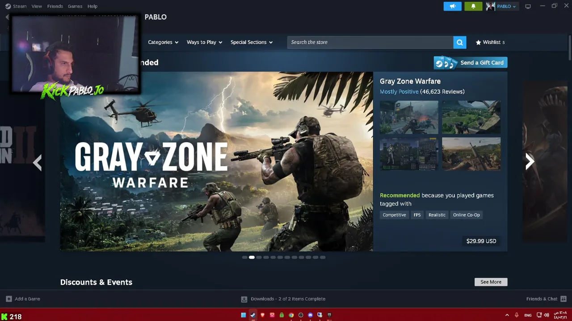Open OBS Studio from taskbar
The width and height of the screenshot is (572, 321).
[301, 315]
